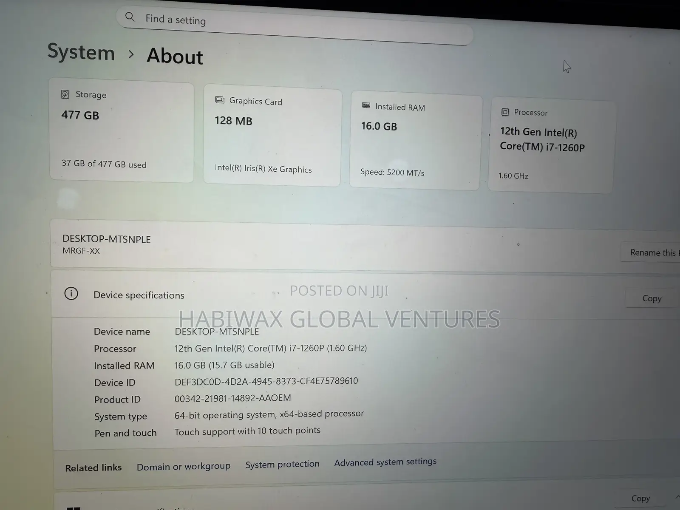Click the Speed: 5200 MT/s text
The width and height of the screenshot is (680, 510).
[392, 172]
